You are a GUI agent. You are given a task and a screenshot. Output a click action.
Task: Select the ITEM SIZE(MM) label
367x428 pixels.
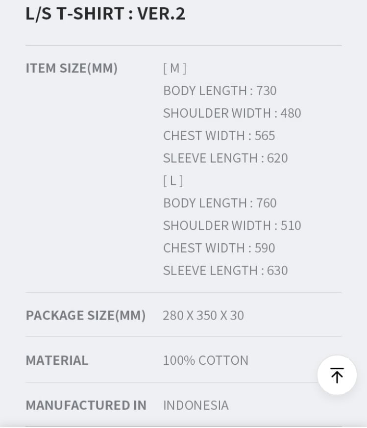tap(72, 68)
